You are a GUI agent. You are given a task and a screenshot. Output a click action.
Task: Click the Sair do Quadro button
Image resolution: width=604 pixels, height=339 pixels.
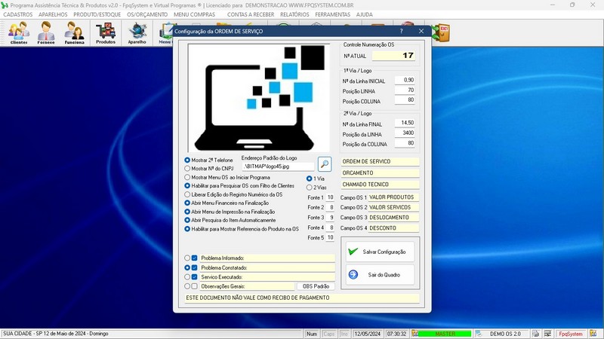(x=380, y=275)
